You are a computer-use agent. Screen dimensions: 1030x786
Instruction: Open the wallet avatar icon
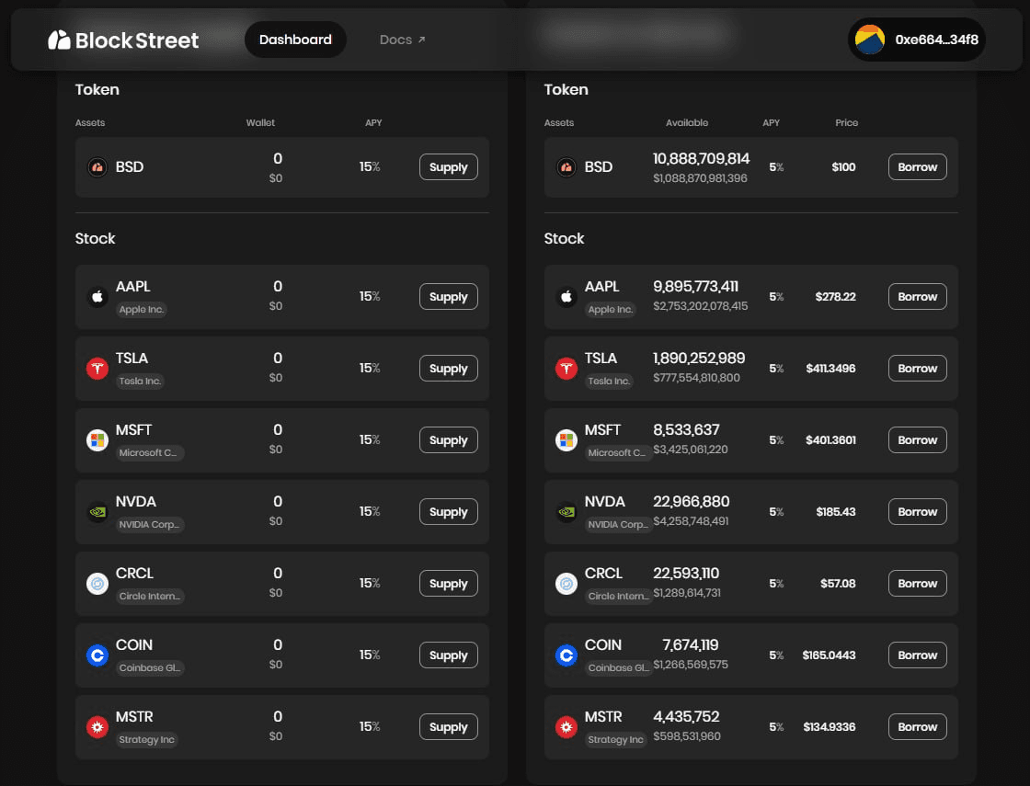pos(870,40)
